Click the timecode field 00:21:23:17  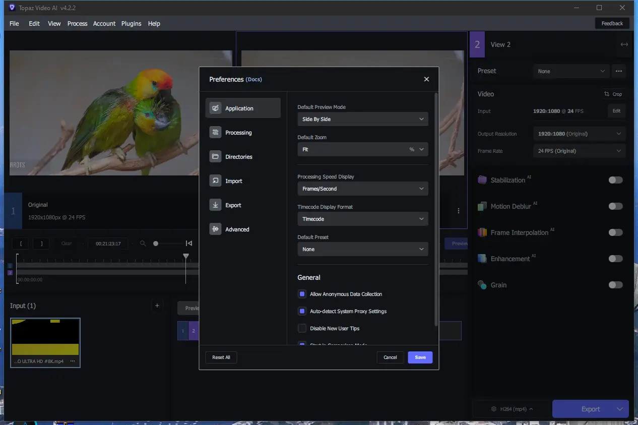pyautogui.click(x=108, y=244)
